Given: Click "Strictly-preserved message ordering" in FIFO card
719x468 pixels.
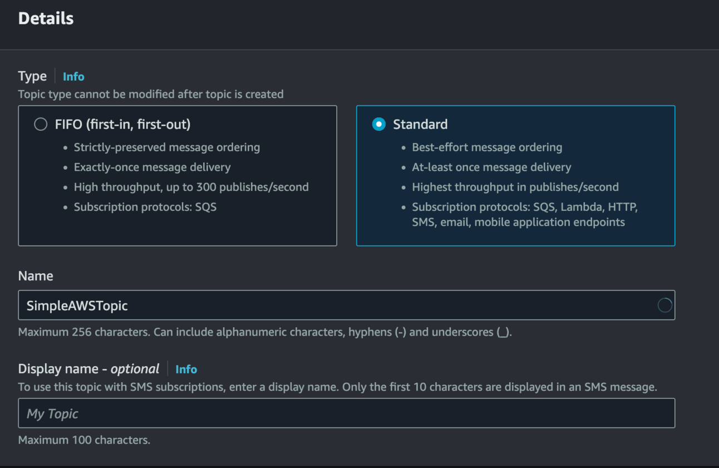Looking at the screenshot, I should (x=167, y=147).
